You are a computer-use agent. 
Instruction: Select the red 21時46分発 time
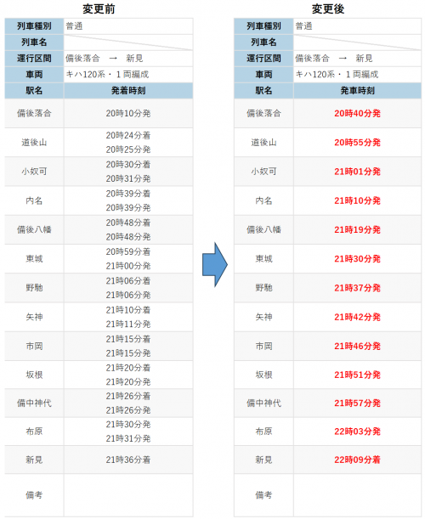(x=357, y=347)
